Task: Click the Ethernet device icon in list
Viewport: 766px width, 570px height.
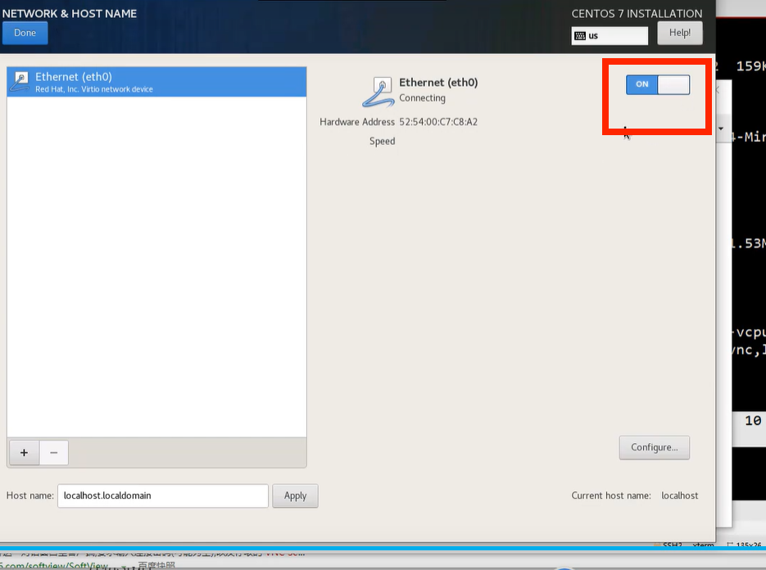Action: 20,82
